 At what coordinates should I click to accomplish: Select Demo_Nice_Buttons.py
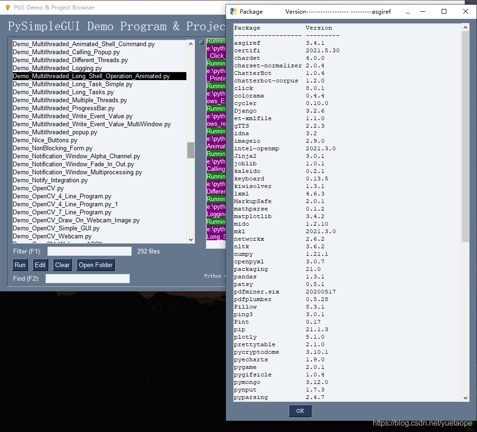(99, 140)
